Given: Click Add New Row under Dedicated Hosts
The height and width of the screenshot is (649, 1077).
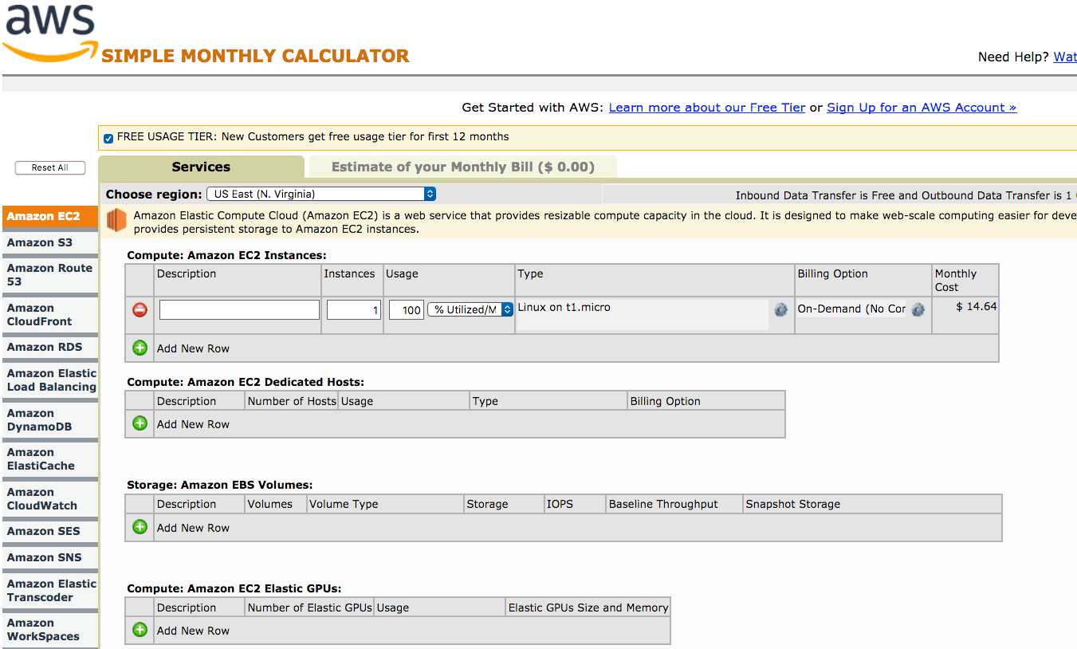Looking at the screenshot, I should [x=193, y=424].
